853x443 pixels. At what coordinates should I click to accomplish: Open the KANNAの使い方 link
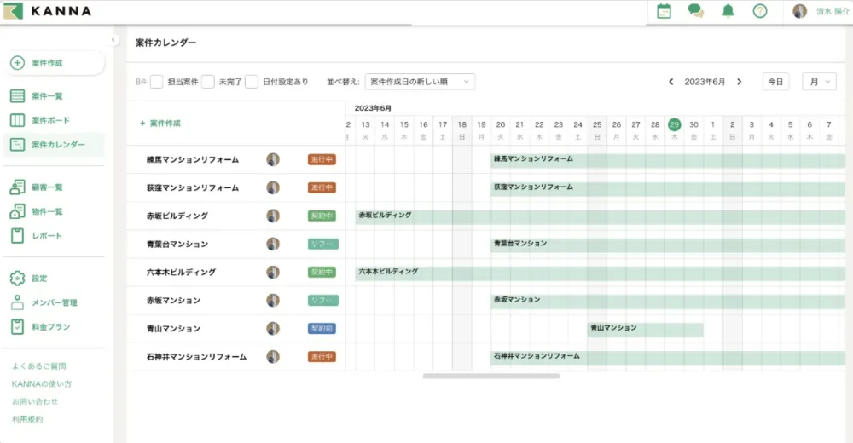(41, 383)
